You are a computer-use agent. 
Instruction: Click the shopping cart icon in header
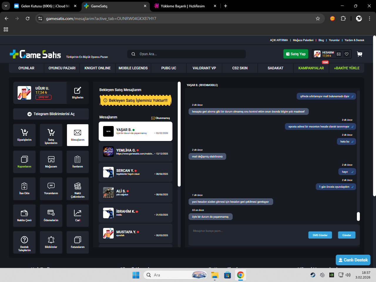(x=360, y=54)
